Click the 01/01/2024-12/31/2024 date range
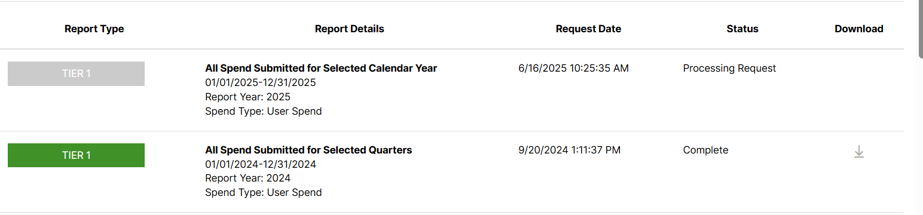Viewport: 923px width, 215px height. coord(261,164)
